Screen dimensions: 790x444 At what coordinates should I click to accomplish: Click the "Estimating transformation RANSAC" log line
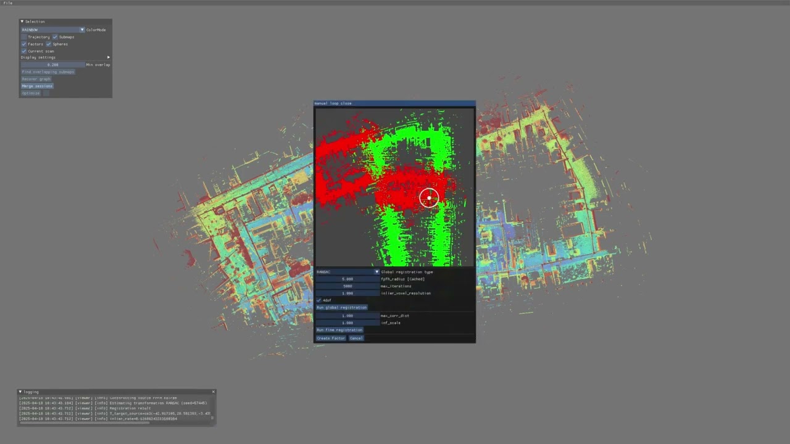[113, 403]
